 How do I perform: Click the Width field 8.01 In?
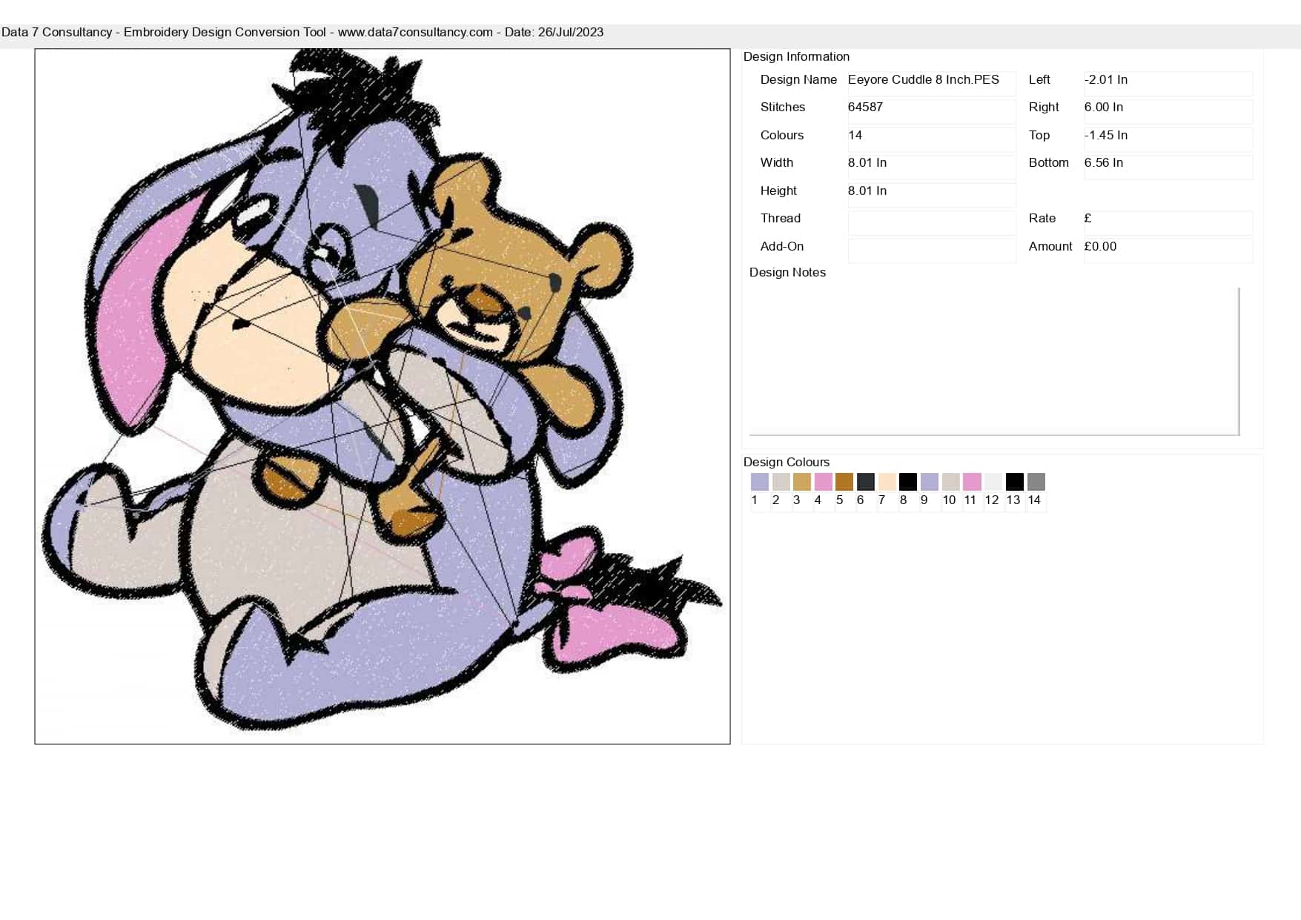(x=932, y=167)
